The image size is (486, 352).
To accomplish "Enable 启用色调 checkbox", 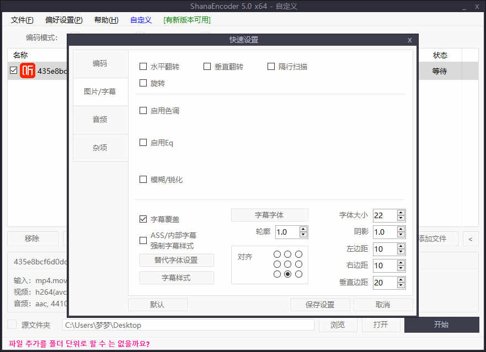I will 143,111.
